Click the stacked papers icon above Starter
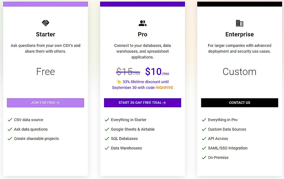Image resolution: width=284 pixels, height=179 pixels. 45,23
